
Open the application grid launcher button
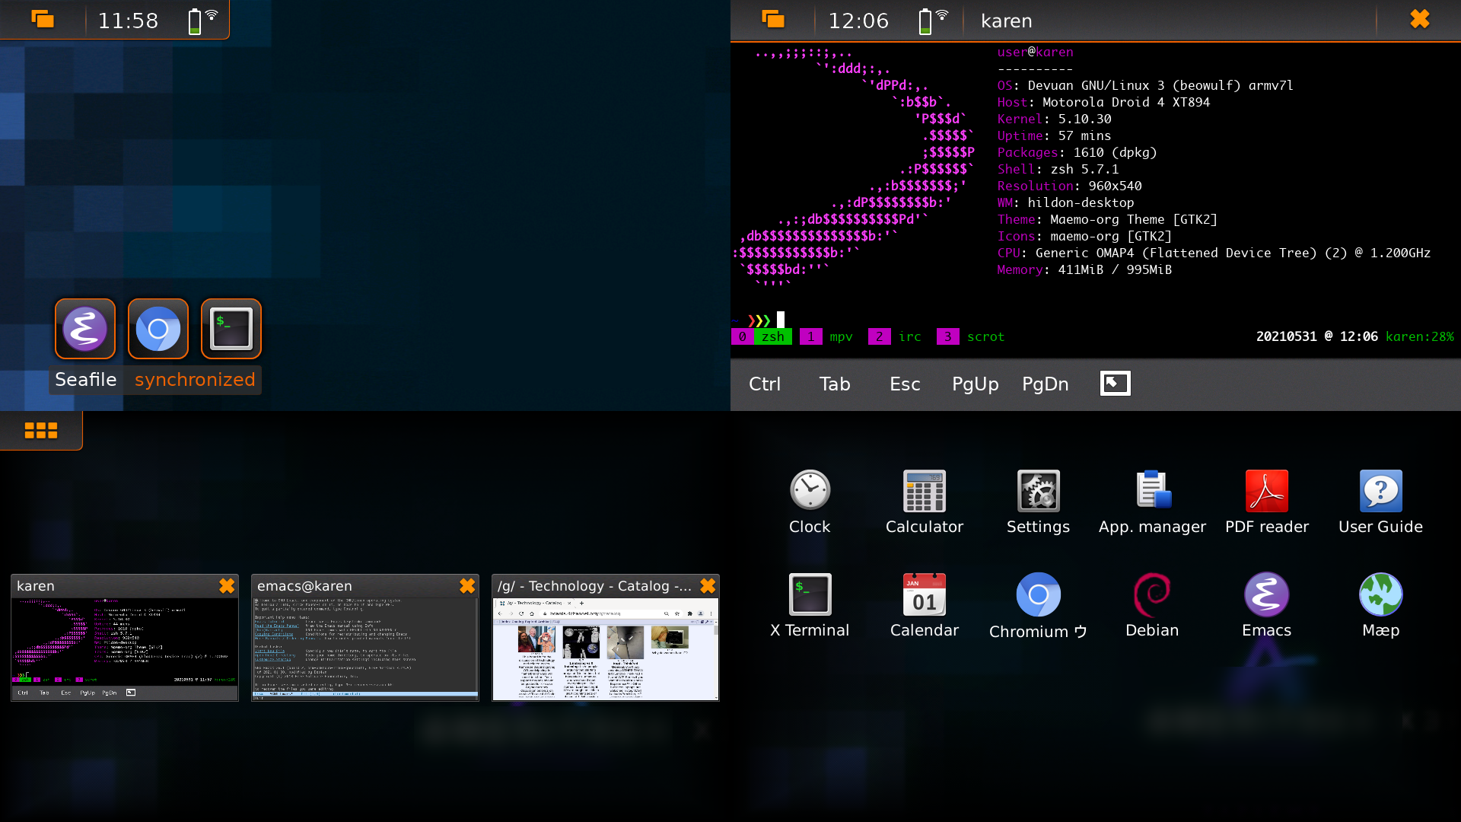[x=41, y=431]
